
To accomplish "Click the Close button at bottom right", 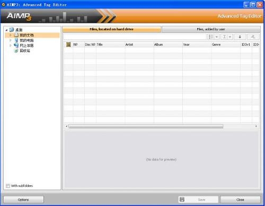I will [240, 200].
